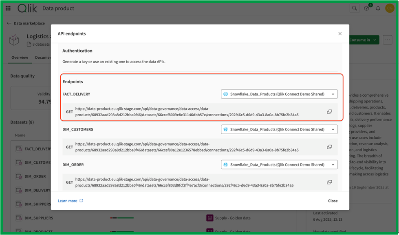Go back to Data marketplace
The height and width of the screenshot is (235, 399).
point(26,23)
